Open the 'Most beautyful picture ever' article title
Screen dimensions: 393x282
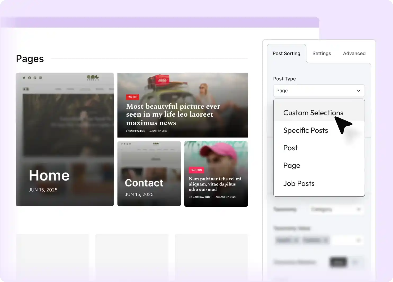point(173,114)
